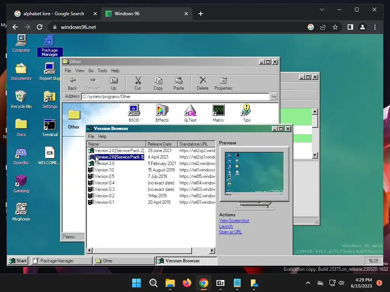390x292 pixels.
Task: Open the Tools menu in Other window
Action: click(x=102, y=71)
